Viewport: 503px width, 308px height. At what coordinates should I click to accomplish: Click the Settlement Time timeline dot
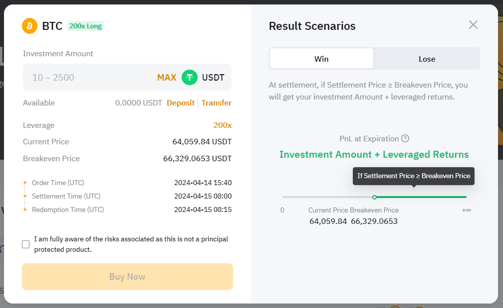24,196
